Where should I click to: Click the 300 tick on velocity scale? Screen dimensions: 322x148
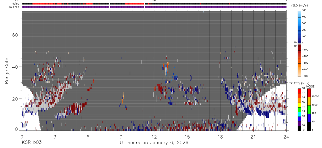304,23
